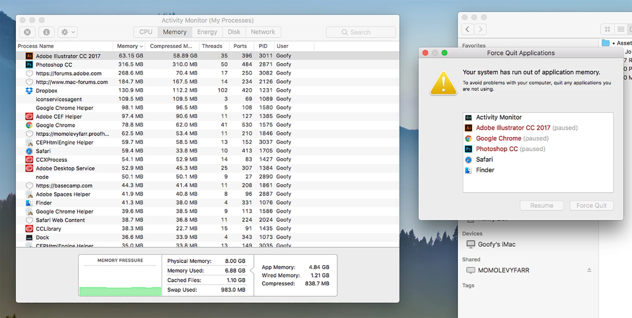The image size is (632, 318).
Task: Switch to the Network tab
Action: click(x=263, y=32)
